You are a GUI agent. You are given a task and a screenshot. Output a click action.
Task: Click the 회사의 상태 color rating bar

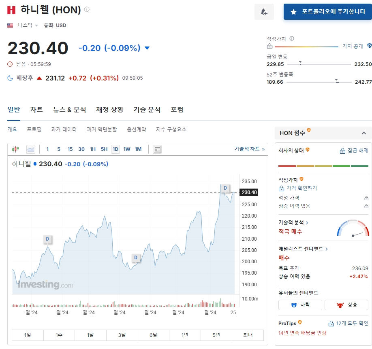point(323,166)
